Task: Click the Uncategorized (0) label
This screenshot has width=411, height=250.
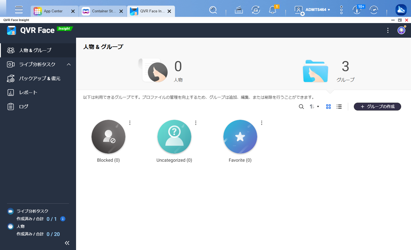Action: (x=174, y=160)
